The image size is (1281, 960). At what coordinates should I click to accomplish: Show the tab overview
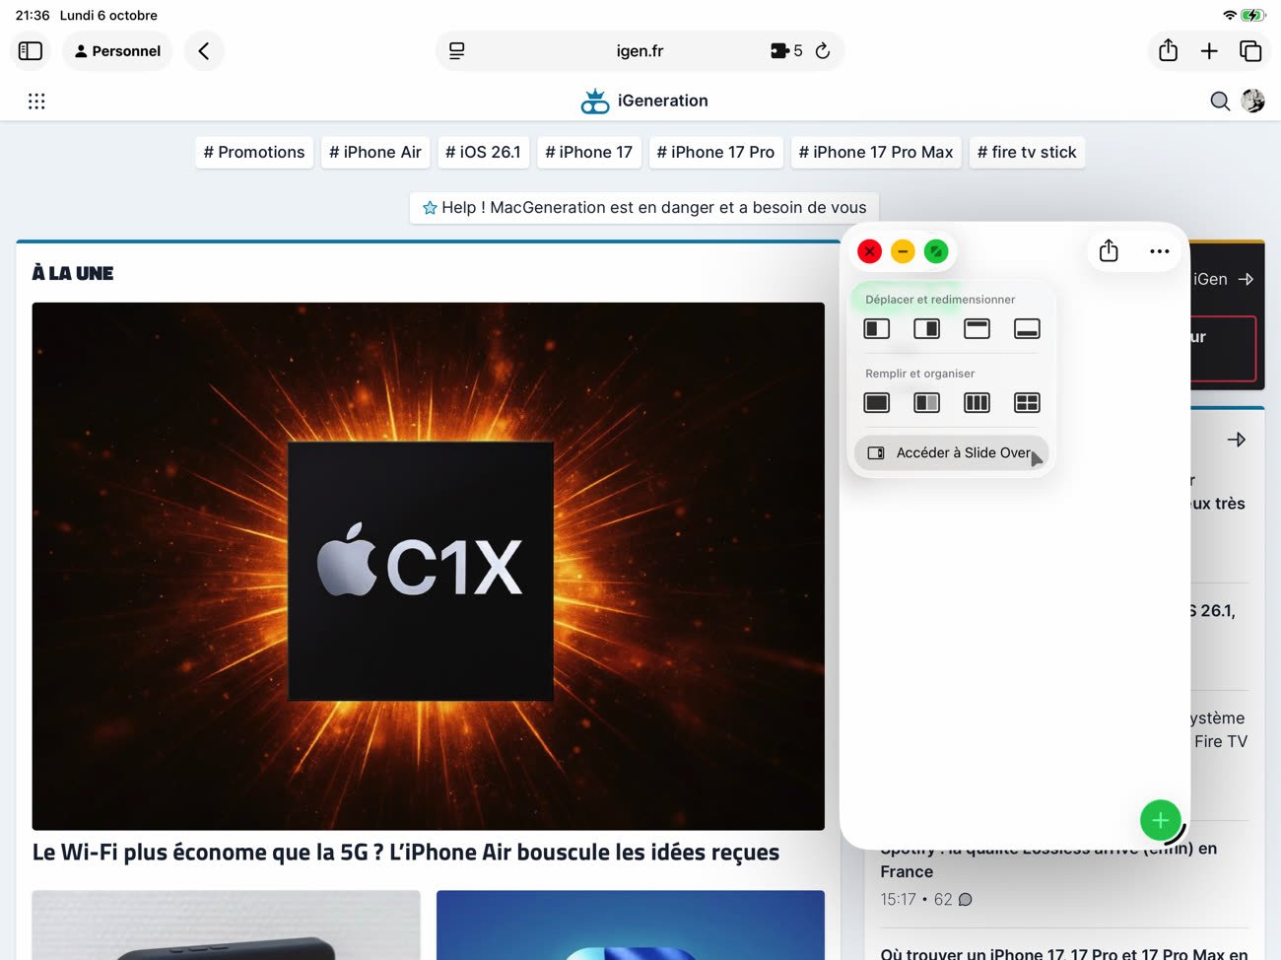point(1250,51)
